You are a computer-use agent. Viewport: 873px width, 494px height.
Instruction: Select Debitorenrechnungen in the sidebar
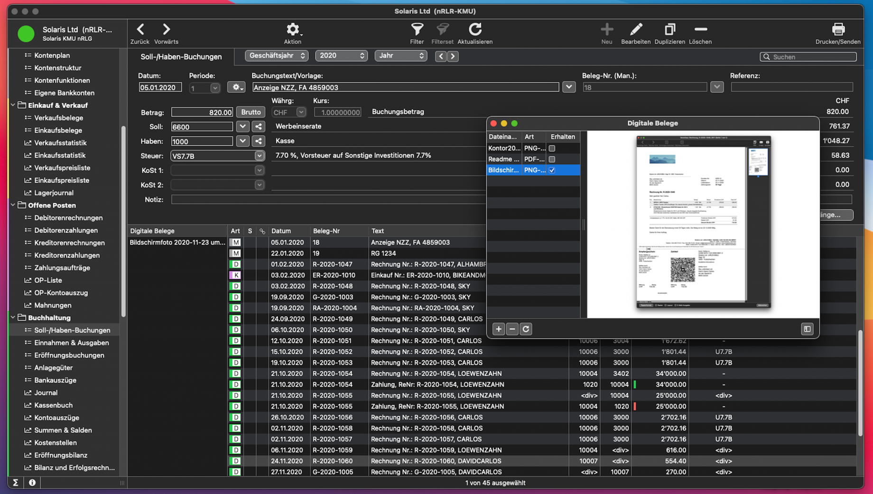(68, 218)
